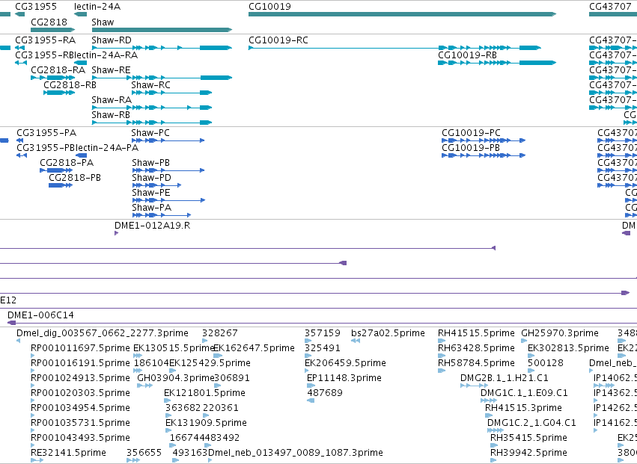Screen dimensions: 637x464
Task: Select the Shaw-PE protein label
Action: (x=151, y=193)
